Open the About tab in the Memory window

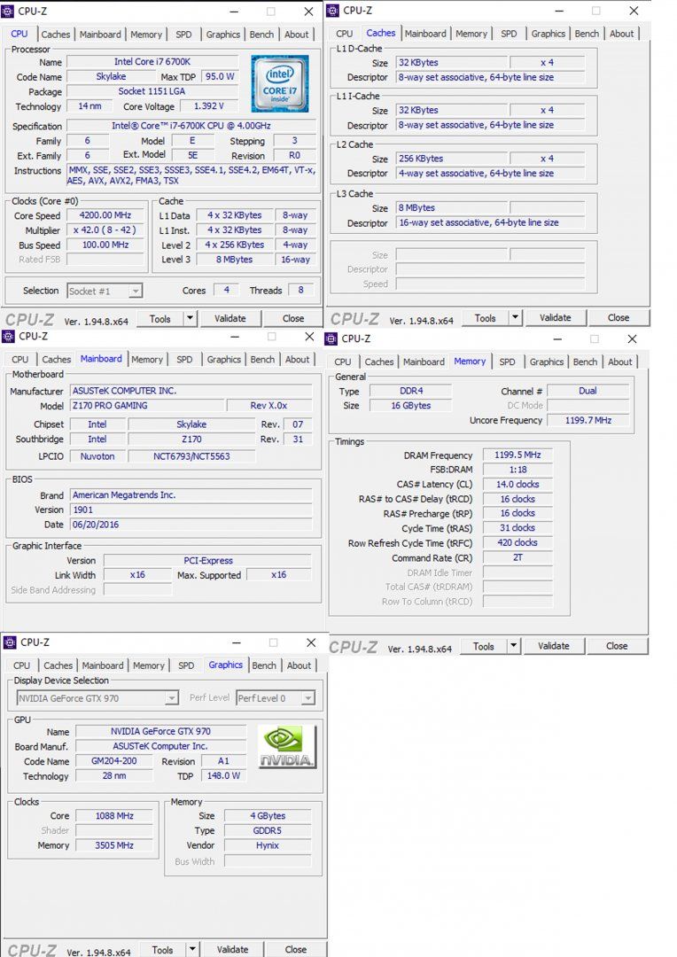click(620, 362)
